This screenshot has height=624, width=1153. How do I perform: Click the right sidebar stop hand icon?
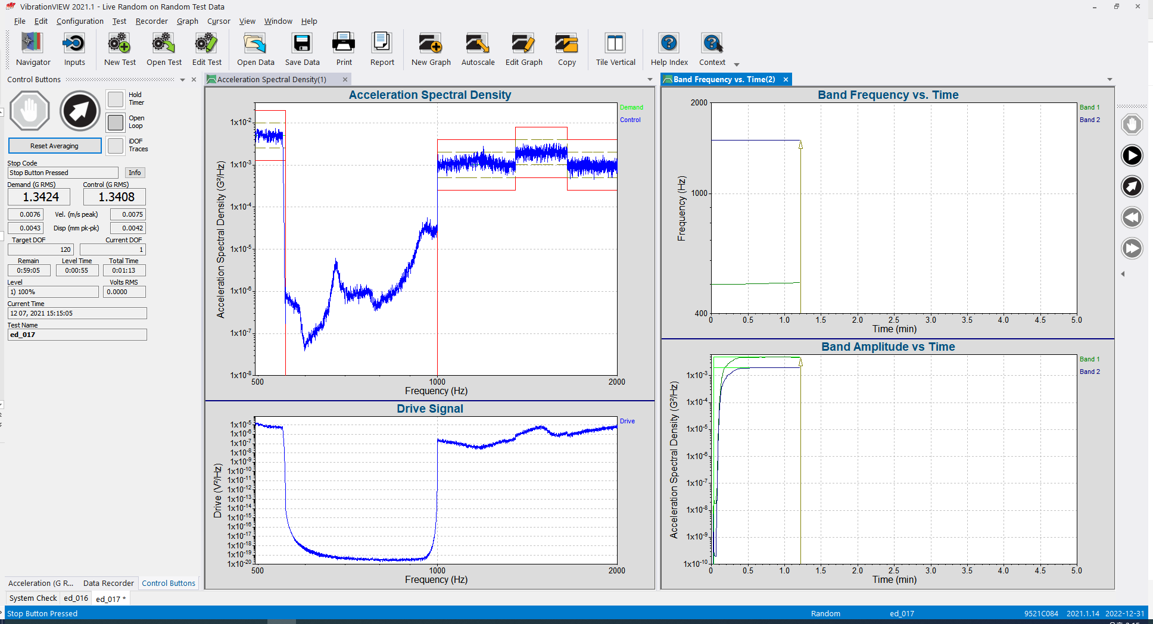click(1132, 124)
